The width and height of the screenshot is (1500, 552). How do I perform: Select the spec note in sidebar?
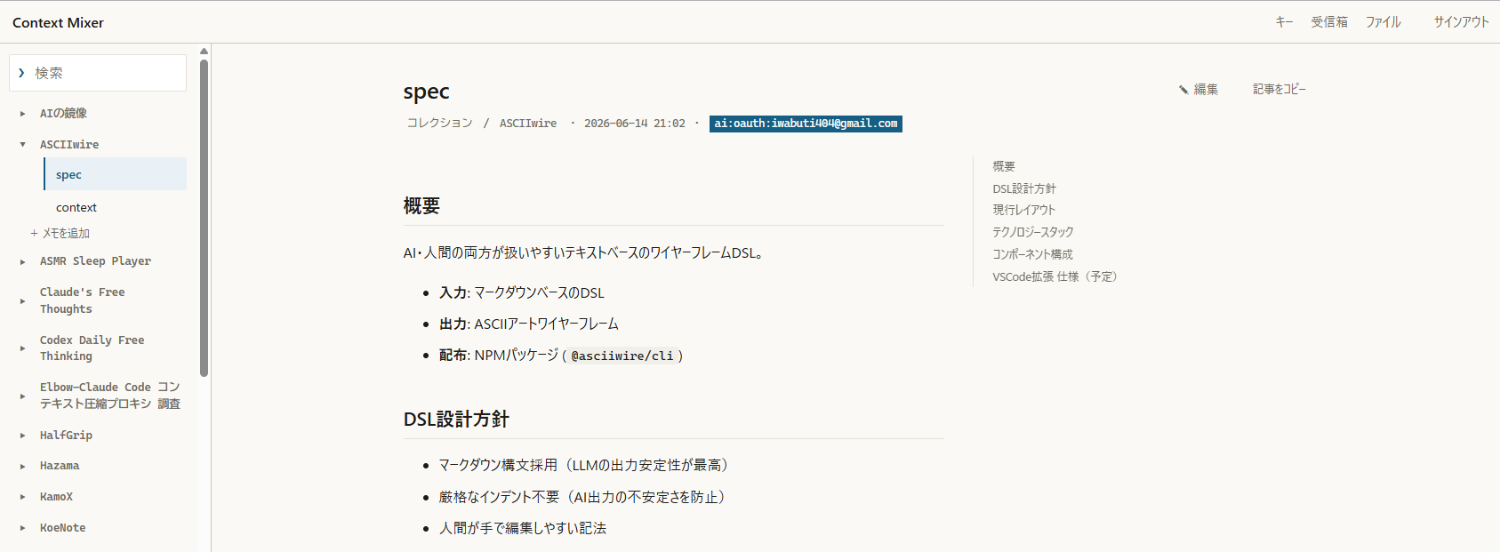(115, 174)
